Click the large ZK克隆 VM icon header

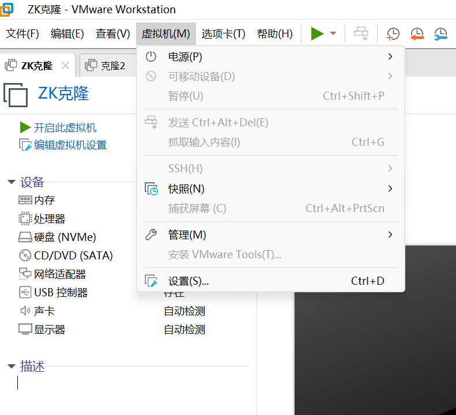tap(16, 95)
